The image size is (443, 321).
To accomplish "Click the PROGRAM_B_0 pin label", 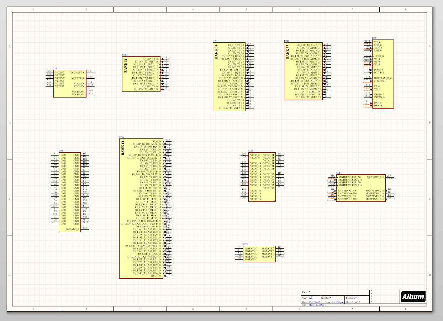I will (383, 78).
